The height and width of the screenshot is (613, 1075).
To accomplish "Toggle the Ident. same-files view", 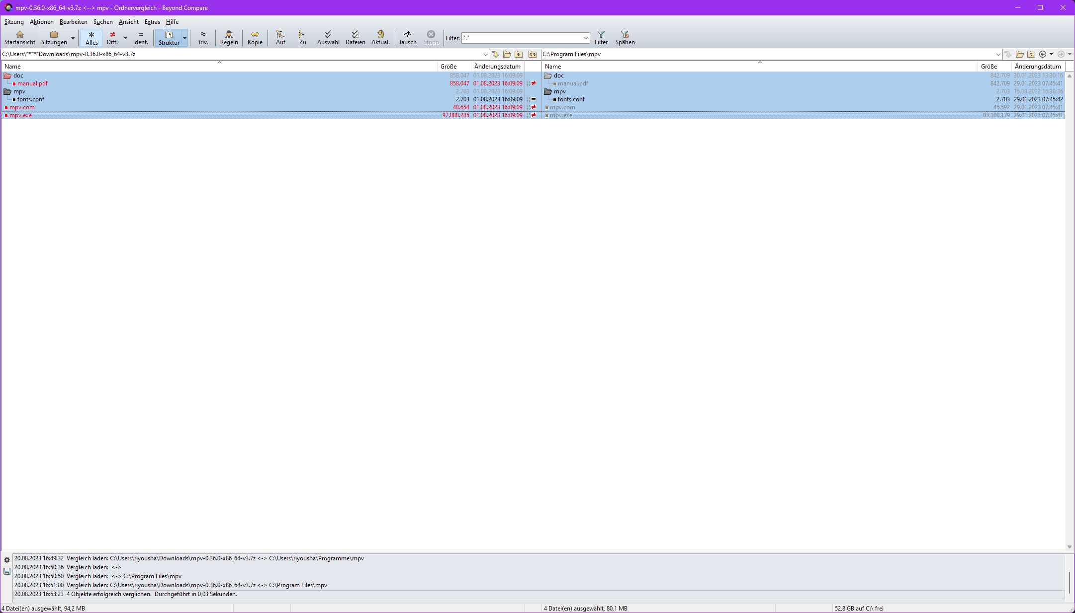I will coord(141,38).
